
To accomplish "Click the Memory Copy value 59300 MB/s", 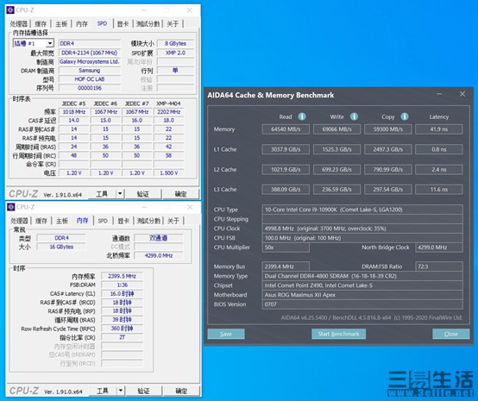I will (388, 129).
